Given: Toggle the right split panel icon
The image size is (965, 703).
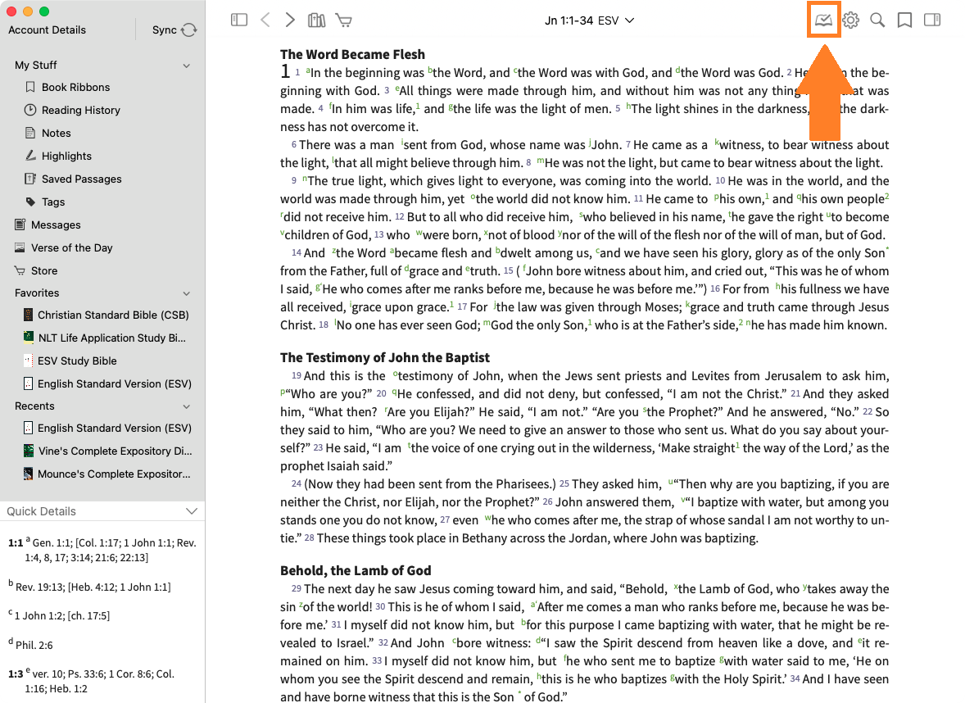Looking at the screenshot, I should click(931, 20).
